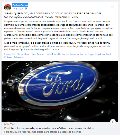
Task: Click the 'BRASIL QUEBRADO' post heading text
Action: coord(53,15)
